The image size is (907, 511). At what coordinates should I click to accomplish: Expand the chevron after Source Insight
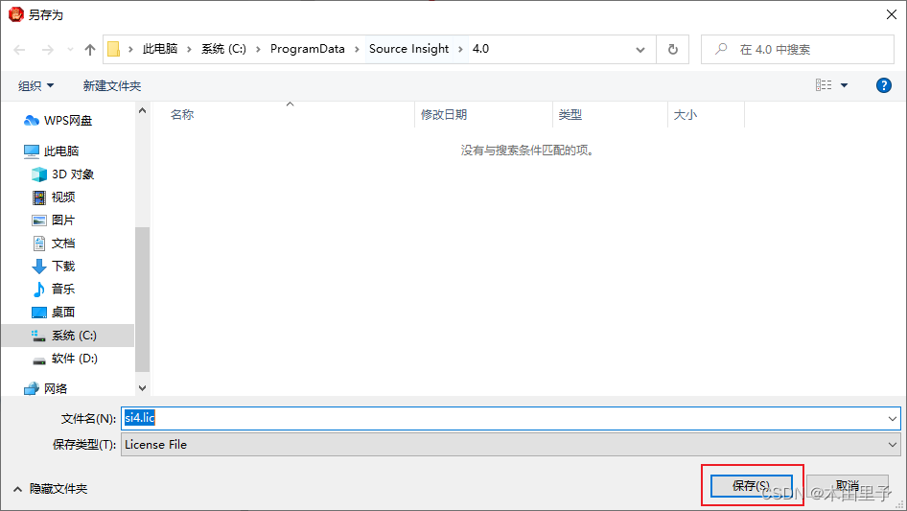point(460,49)
